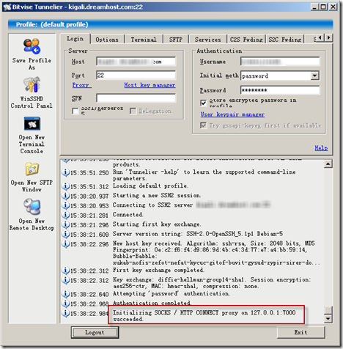
Task: Open the Host key manager link
Action: tap(150, 85)
